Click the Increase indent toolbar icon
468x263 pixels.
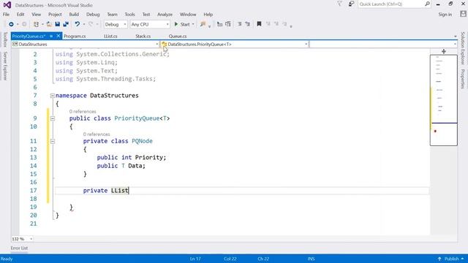pos(228,24)
